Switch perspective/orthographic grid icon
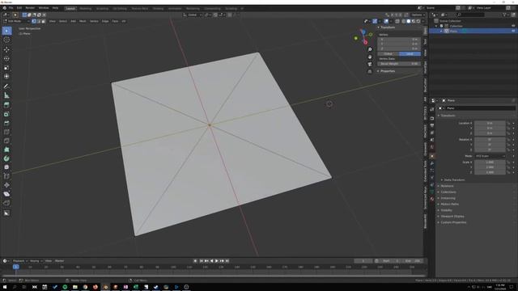518x291 pixels. [x=370, y=71]
